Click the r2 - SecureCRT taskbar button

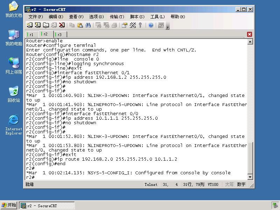tap(47, 205)
